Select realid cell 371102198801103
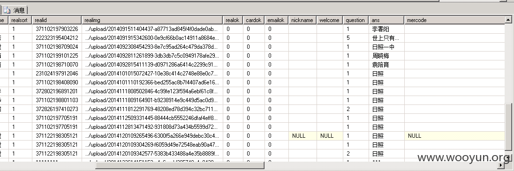The height and width of the screenshot is (171, 514). [57, 100]
